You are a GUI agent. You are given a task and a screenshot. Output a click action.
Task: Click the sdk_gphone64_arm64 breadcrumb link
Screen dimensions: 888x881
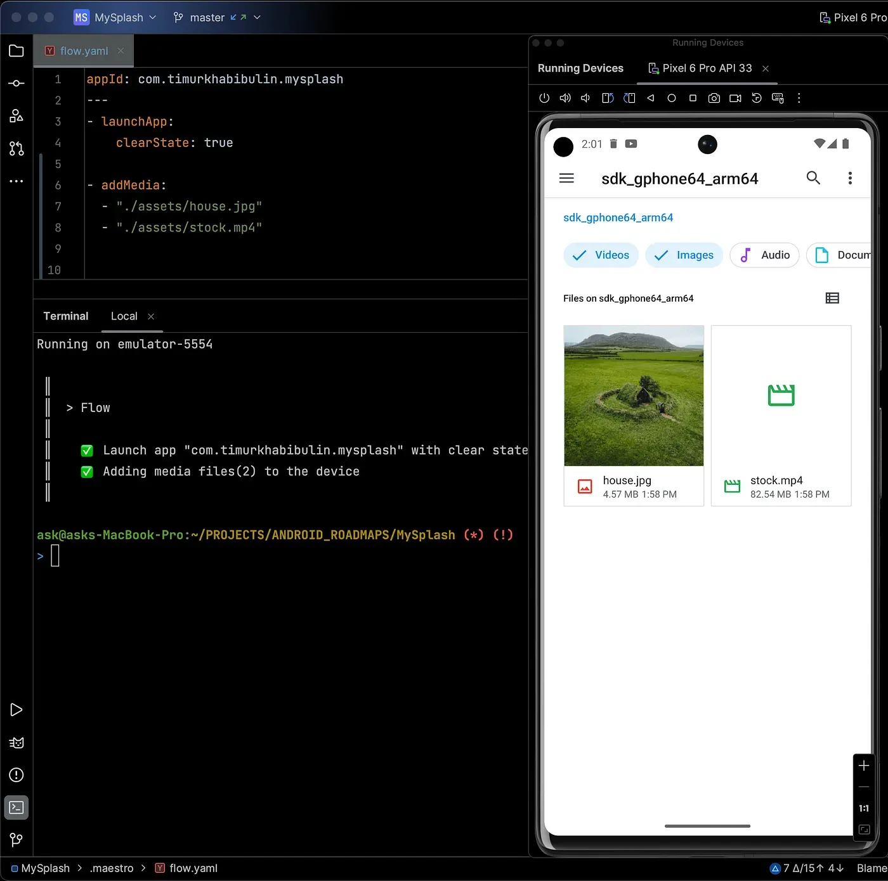point(618,217)
